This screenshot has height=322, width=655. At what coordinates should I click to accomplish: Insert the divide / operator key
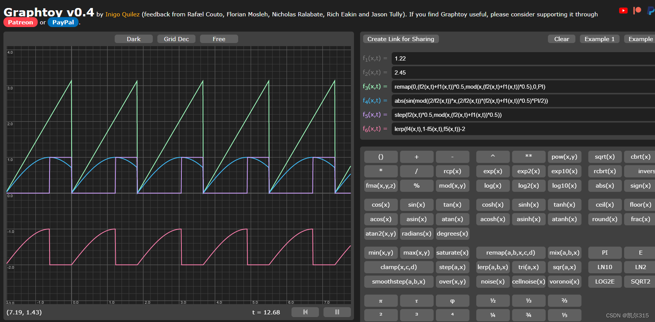[416, 171]
